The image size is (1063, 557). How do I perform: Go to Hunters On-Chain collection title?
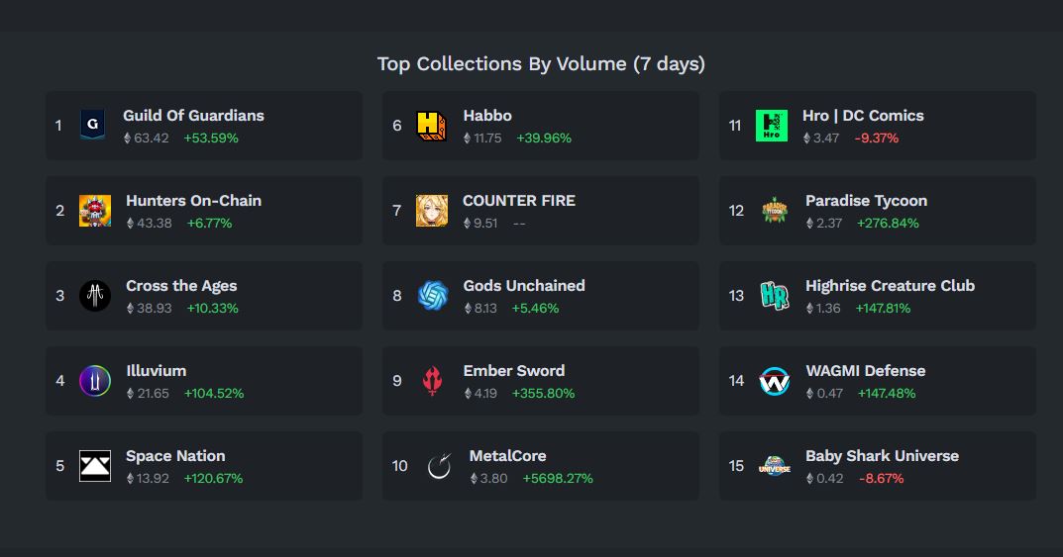click(x=193, y=201)
